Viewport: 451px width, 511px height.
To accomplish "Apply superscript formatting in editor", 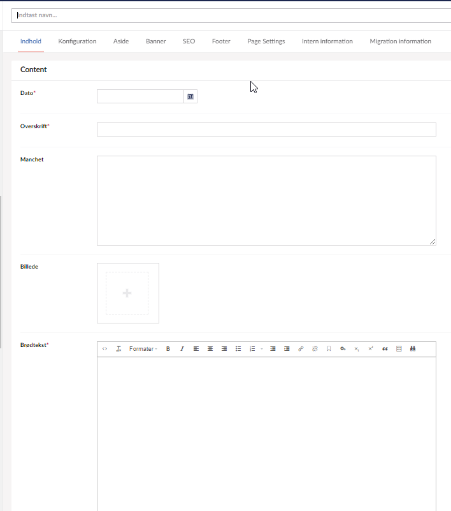I will (x=371, y=349).
